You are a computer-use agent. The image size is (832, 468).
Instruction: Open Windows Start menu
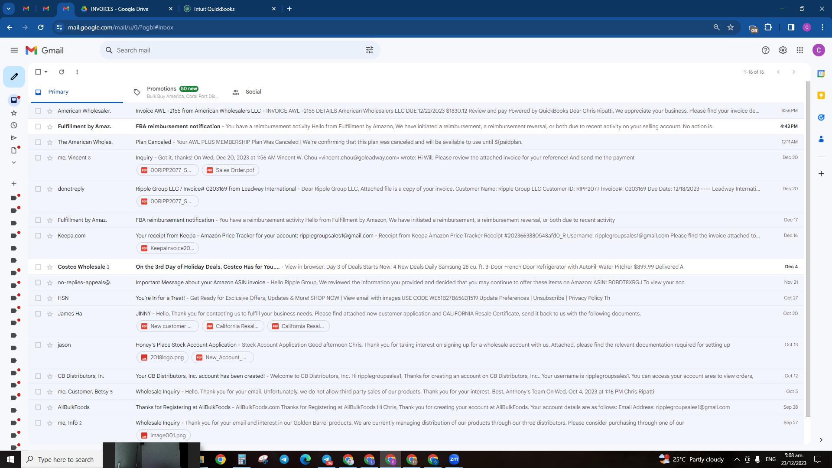click(x=10, y=459)
